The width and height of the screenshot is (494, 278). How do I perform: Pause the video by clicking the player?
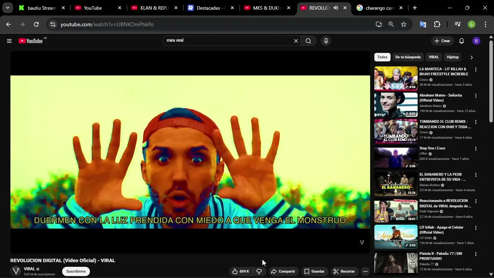coord(190,152)
